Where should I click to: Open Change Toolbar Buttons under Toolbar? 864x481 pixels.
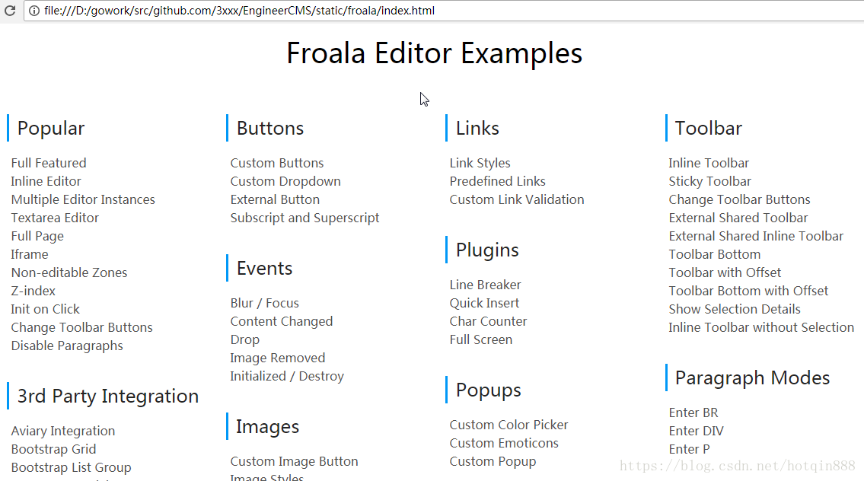pyautogui.click(x=739, y=199)
